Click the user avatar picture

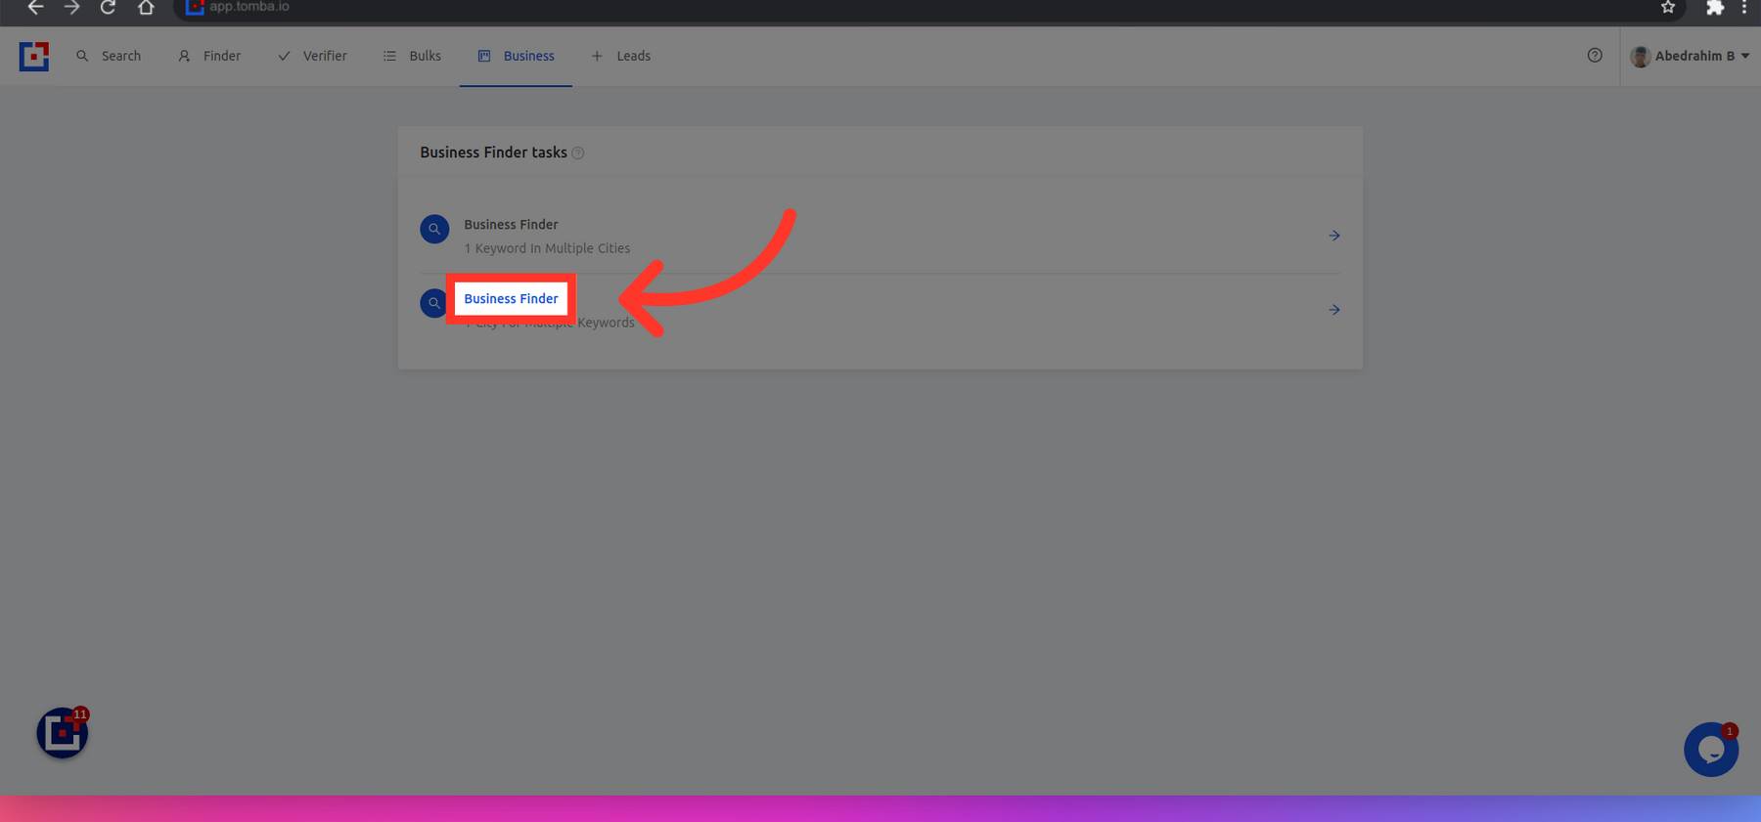[1641, 57]
